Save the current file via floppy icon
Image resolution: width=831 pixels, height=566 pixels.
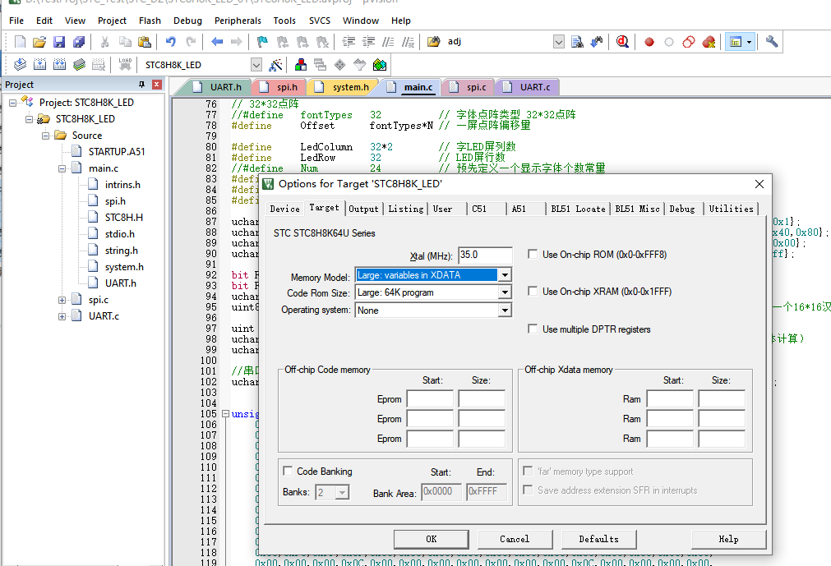59,42
